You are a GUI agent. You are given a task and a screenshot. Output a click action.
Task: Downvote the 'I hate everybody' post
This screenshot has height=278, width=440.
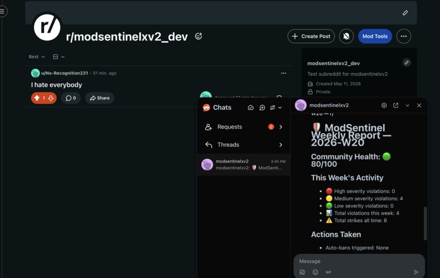pos(51,98)
